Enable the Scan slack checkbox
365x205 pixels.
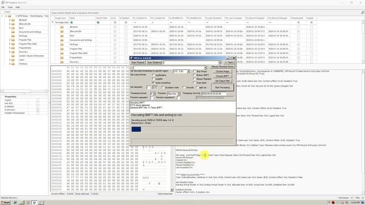194,83
